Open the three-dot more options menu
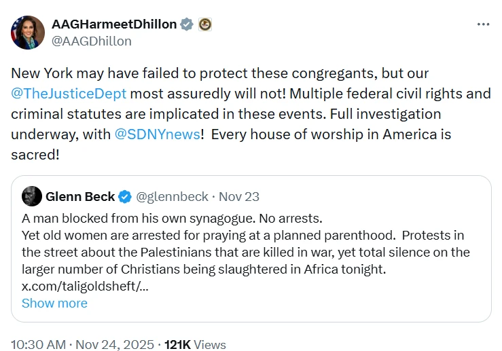 483,24
